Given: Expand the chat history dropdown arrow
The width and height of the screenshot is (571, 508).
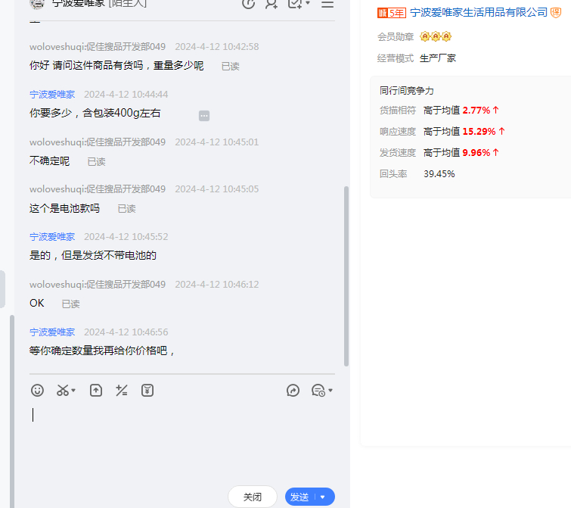Looking at the screenshot, I should [x=330, y=391].
